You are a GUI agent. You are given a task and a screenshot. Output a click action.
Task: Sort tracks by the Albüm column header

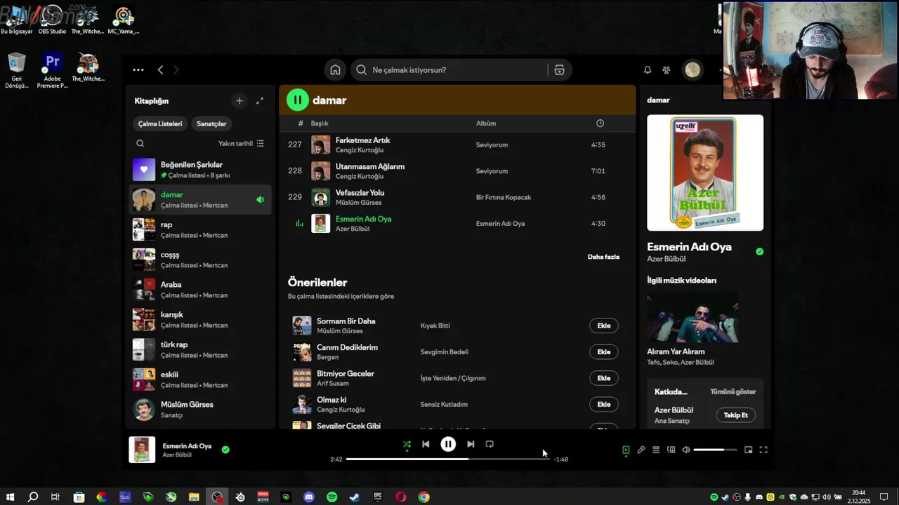click(x=486, y=123)
